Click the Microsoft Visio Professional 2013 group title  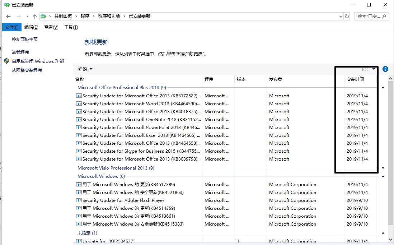116,168
